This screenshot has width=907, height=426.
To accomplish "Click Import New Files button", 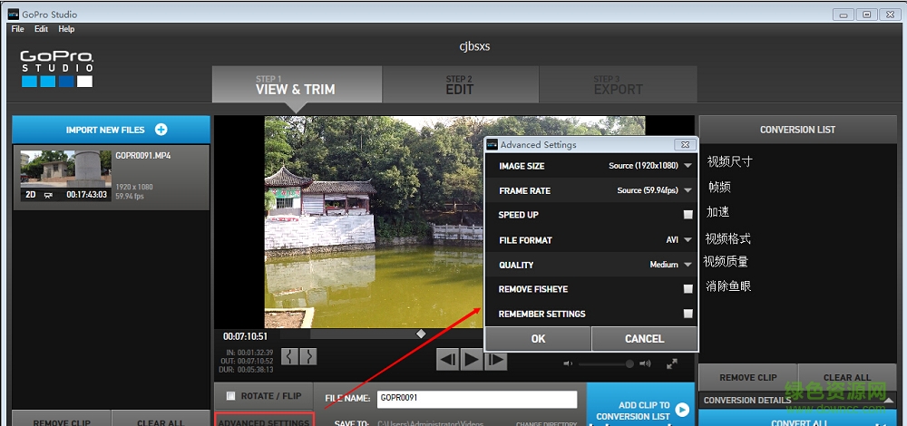I will (111, 130).
